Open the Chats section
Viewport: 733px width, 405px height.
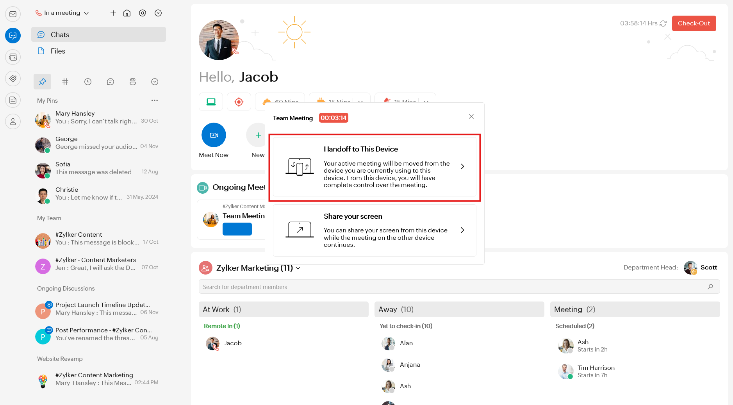98,34
